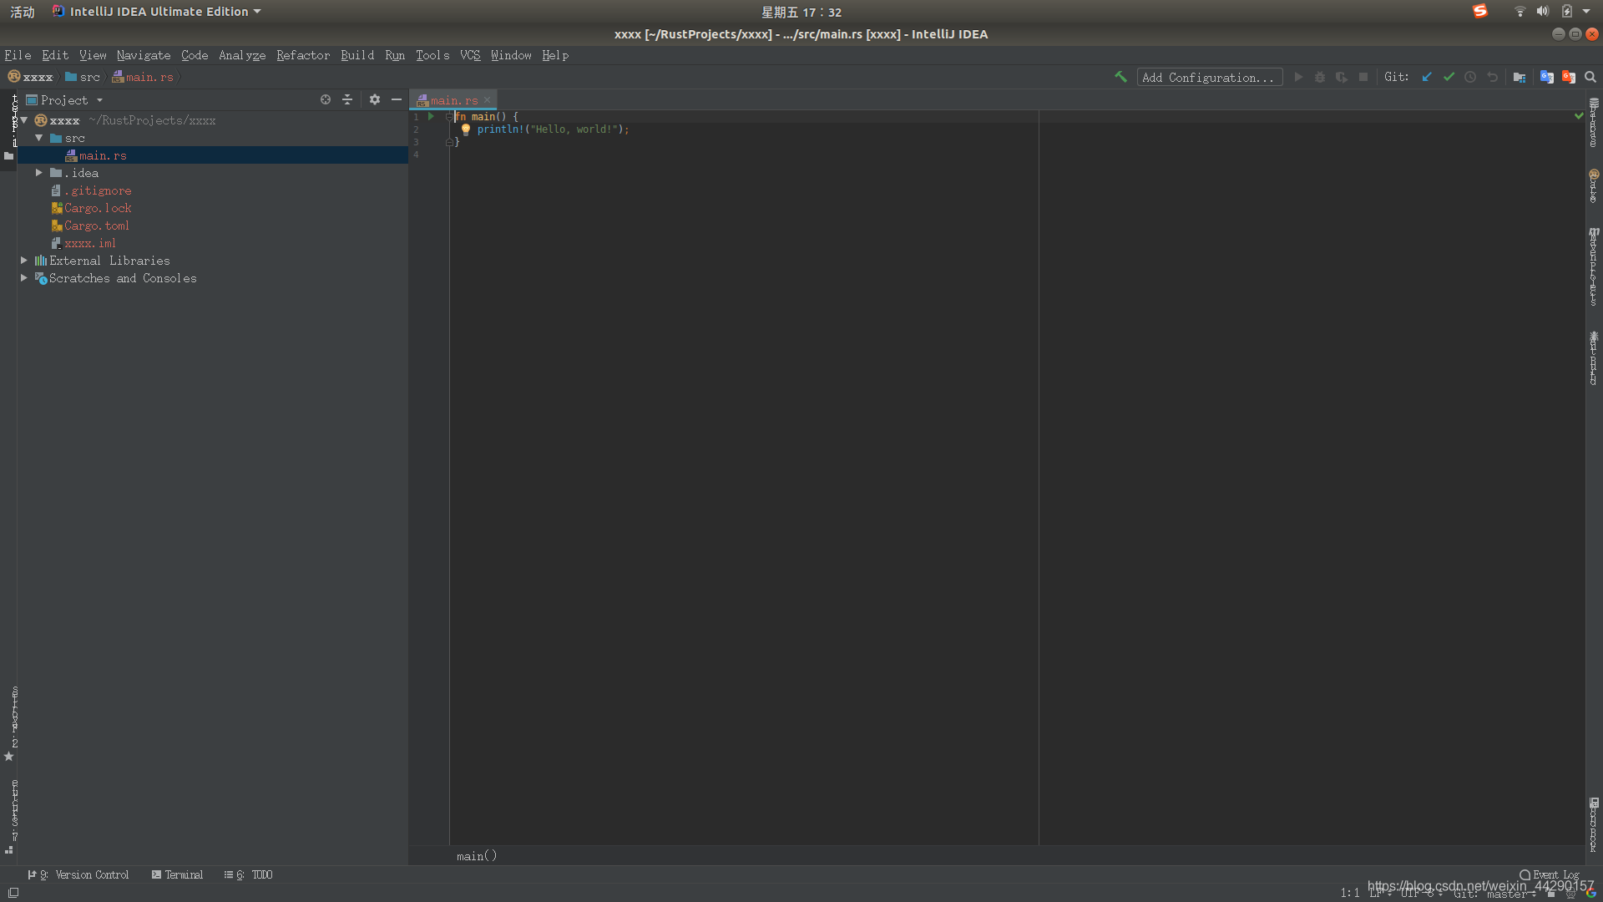Click the Run play icon in toolbar
This screenshot has width=1603, height=902.
pos(1298,77)
